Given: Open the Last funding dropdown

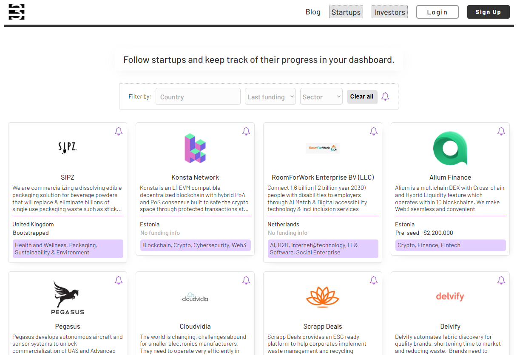Looking at the screenshot, I should [270, 97].
